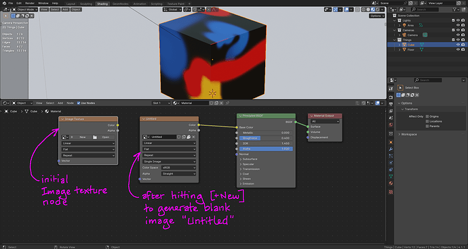Unlink the Untitled image with X icon
Viewport: 468px width, 249px height.
tap(193, 137)
